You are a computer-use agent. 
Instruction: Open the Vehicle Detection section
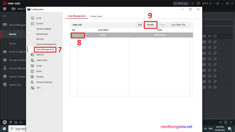point(44,82)
